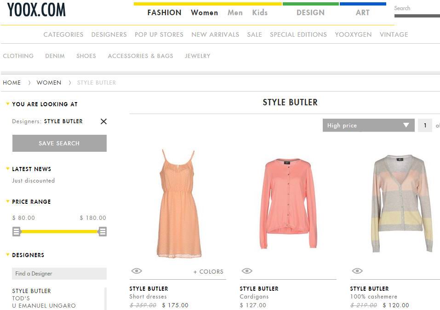Image resolution: width=440 pixels, height=310 pixels.
Task: Open the Categories menu
Action: coord(63,34)
